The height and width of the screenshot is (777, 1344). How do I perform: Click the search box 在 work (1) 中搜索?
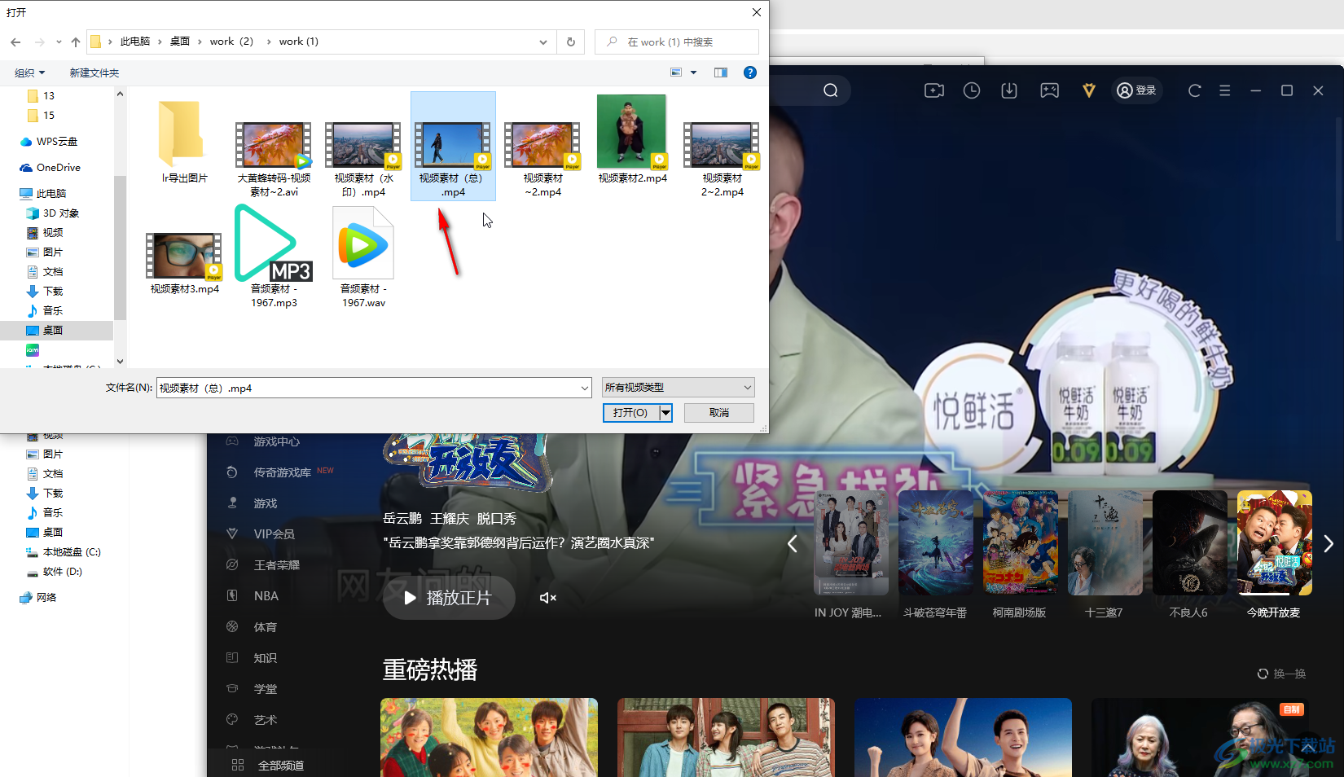[677, 42]
